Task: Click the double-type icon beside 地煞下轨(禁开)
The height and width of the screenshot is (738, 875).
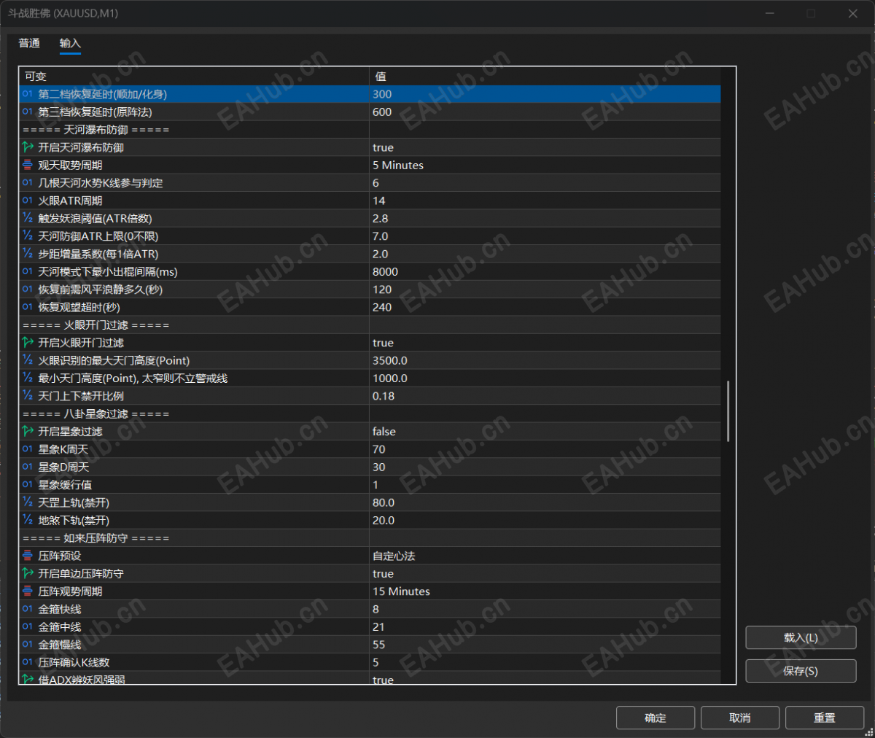Action: tap(28, 520)
